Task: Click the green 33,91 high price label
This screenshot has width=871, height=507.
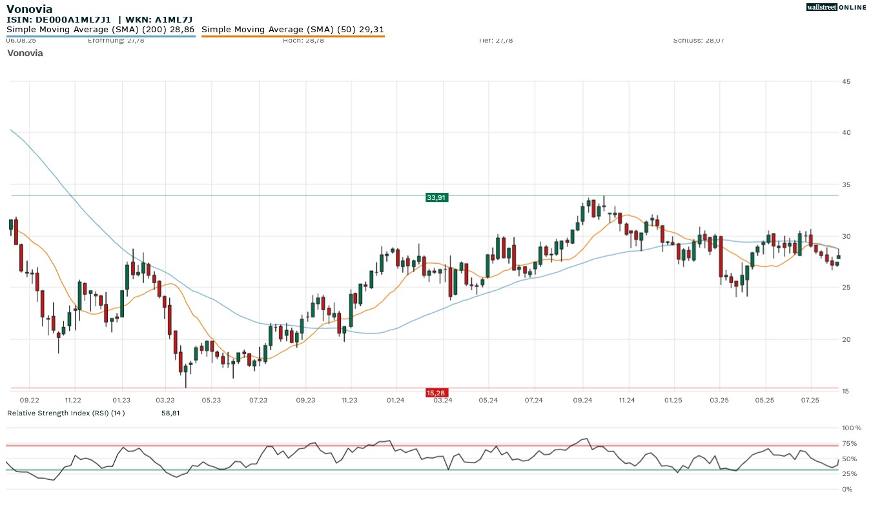Action: click(436, 197)
